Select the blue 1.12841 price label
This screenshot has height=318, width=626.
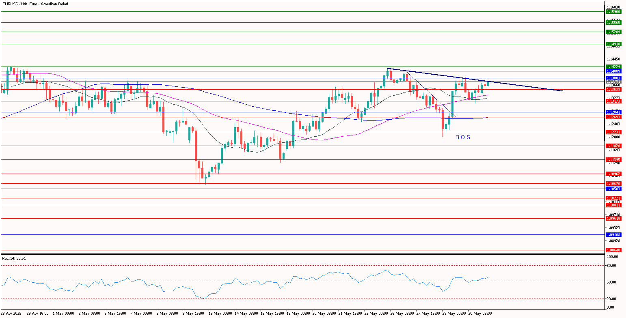[613, 112]
